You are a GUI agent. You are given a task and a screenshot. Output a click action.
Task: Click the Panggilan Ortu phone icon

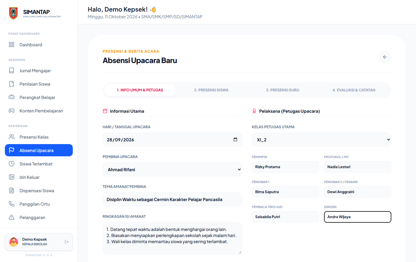point(12,204)
